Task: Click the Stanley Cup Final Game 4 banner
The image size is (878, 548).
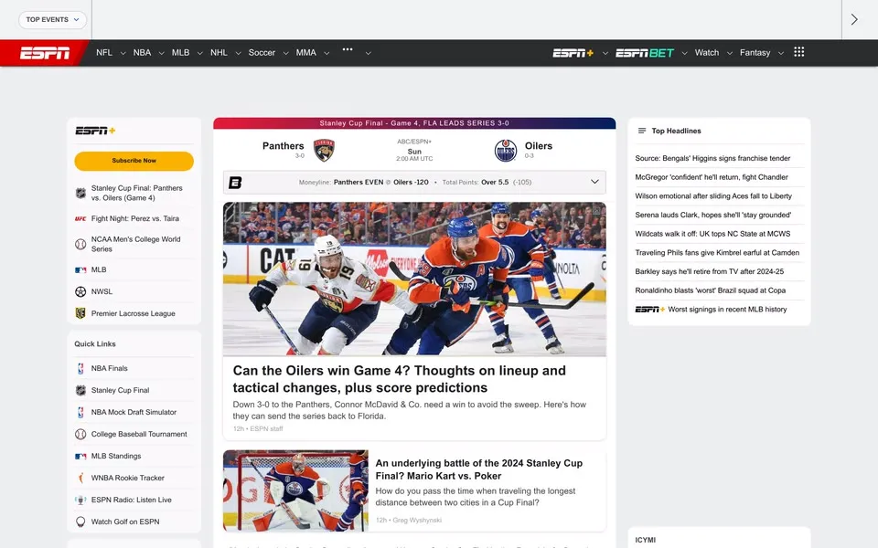Action: [x=414, y=123]
